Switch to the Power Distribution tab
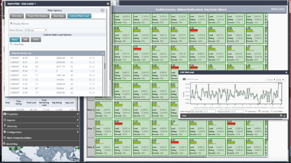The width and height of the screenshot is (291, 163). click(x=37, y=16)
